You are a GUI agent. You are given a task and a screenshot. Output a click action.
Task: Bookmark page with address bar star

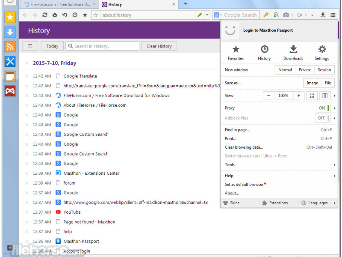[x=95, y=15]
